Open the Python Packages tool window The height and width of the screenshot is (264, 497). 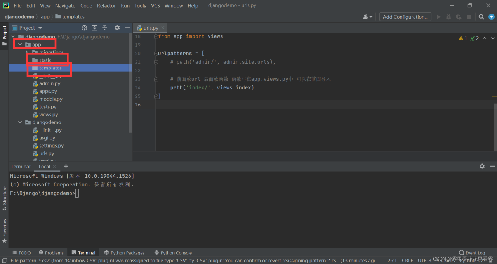tap(124, 253)
